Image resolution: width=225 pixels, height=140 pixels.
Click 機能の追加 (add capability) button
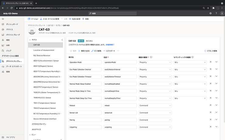[x=84, y=51]
